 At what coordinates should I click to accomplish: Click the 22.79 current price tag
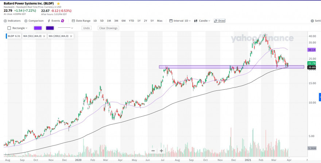click(312, 63)
